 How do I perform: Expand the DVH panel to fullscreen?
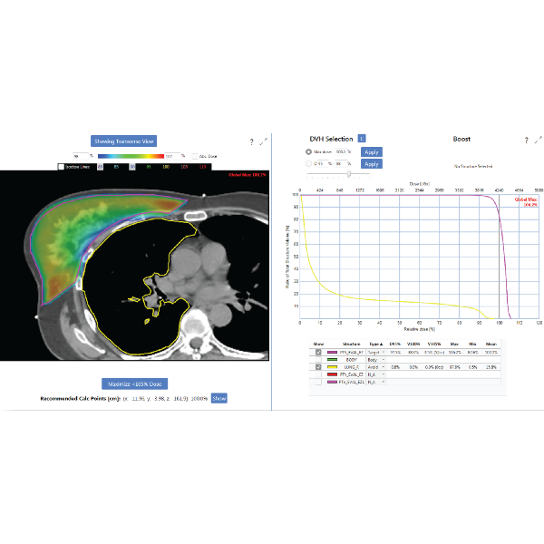pyautogui.click(x=538, y=141)
